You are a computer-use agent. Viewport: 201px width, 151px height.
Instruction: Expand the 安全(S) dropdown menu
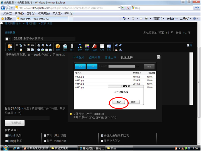coord(172,19)
